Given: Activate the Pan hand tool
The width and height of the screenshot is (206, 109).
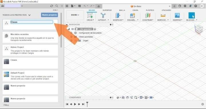Looking at the screenshot, I should pos(127,98).
